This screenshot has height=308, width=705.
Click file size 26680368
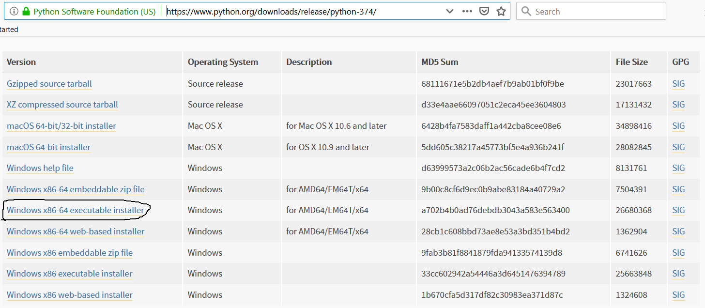(x=634, y=210)
